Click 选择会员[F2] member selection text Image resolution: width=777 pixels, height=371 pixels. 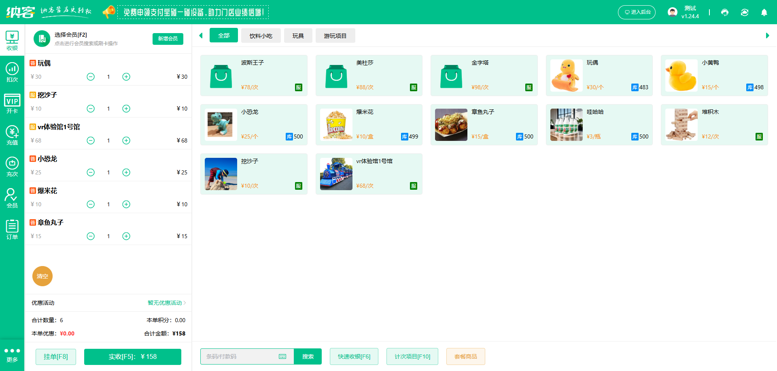coord(71,35)
